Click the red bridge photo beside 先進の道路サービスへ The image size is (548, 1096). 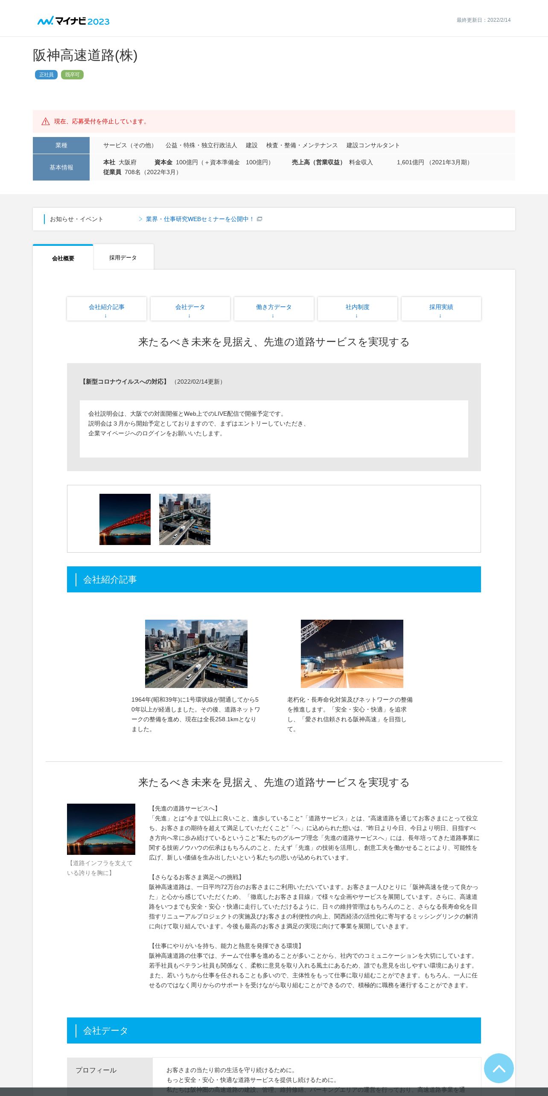[x=101, y=829]
